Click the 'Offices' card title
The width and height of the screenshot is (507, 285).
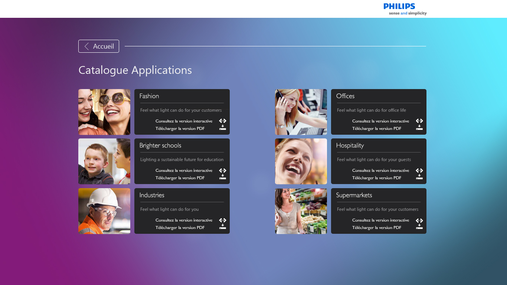(345, 96)
